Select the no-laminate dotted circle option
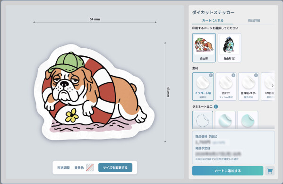Image resolution: width=283 pixels, height=184 pixels. point(203,120)
